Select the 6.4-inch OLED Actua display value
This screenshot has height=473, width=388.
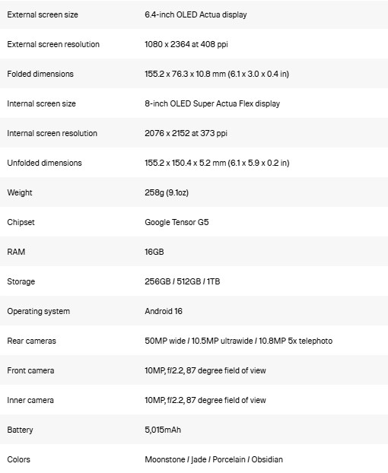(196, 14)
